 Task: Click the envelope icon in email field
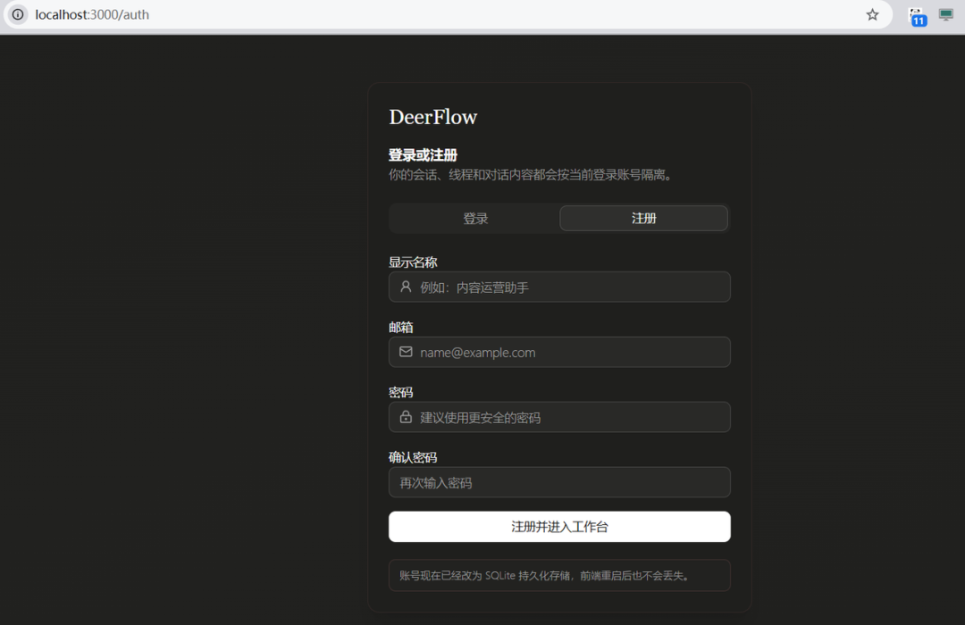click(x=406, y=352)
